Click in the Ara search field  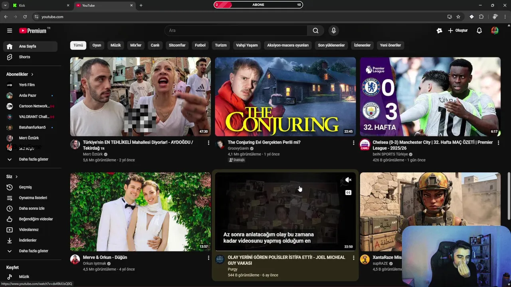pos(236,31)
